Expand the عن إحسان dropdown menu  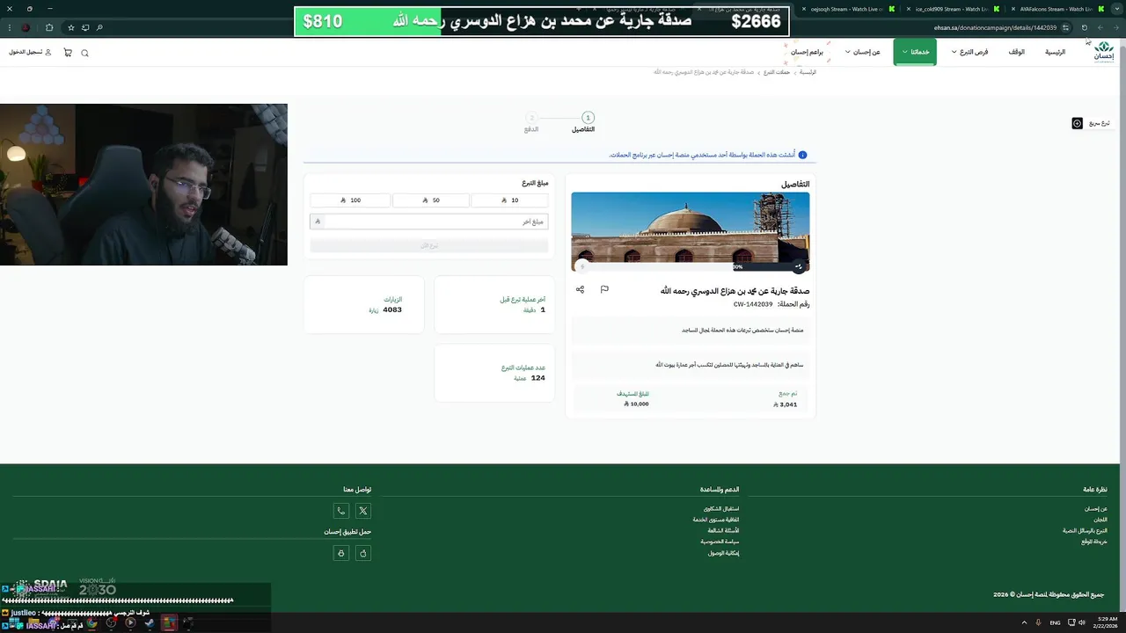pyautogui.click(x=862, y=52)
